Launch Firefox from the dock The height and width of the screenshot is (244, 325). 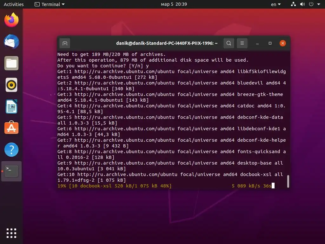11,20
